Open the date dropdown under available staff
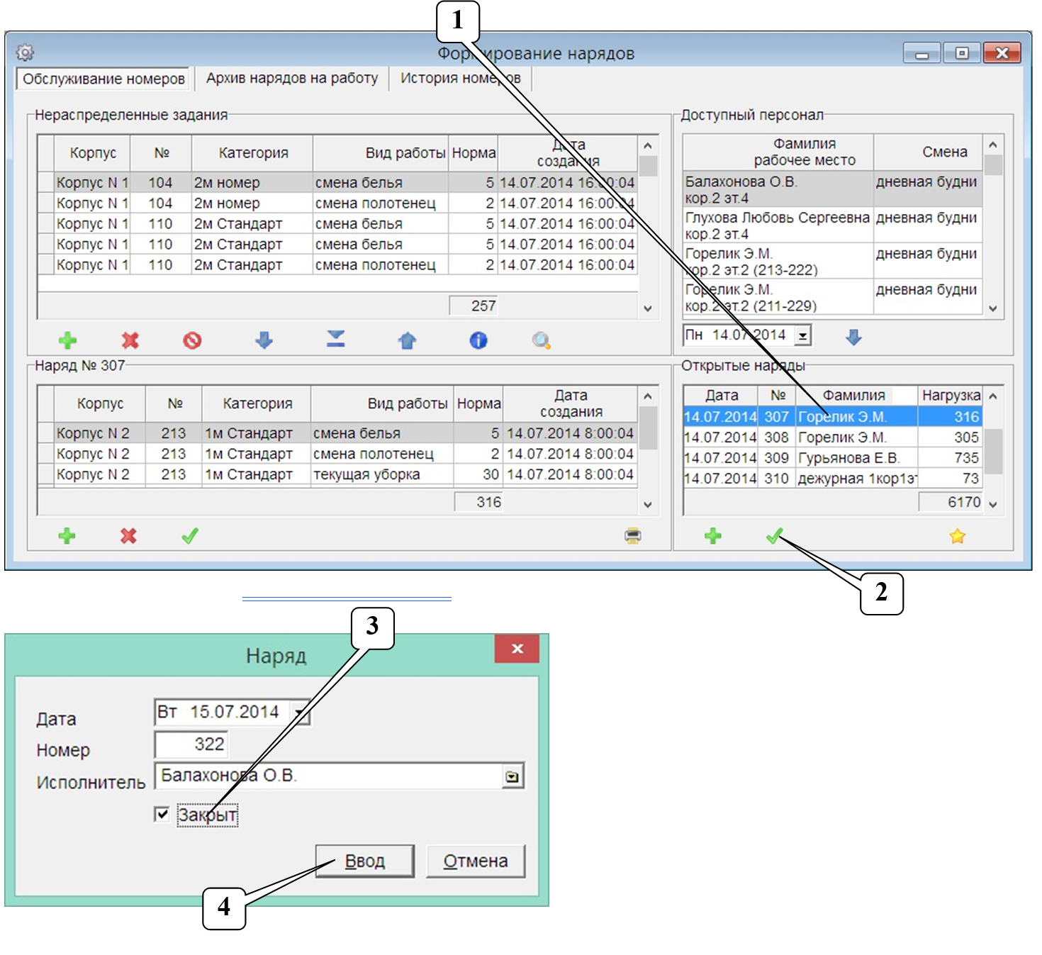 (802, 335)
